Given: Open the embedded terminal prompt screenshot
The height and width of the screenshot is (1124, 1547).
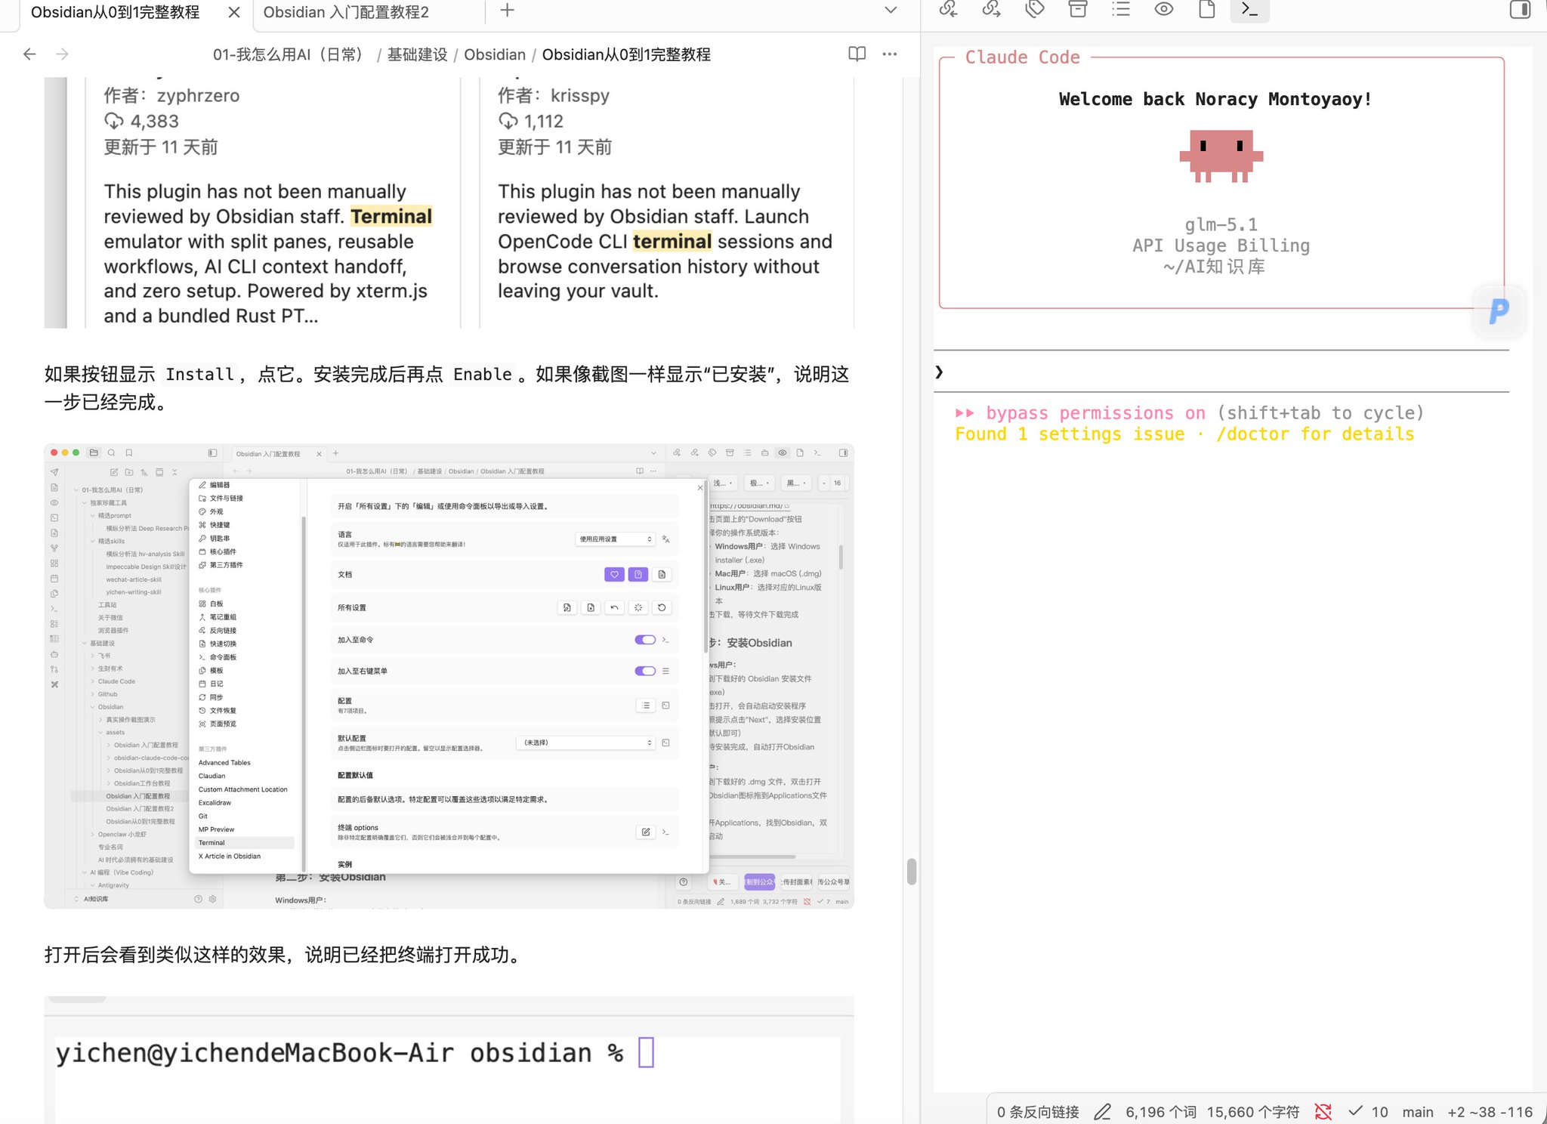Looking at the screenshot, I should coord(449,1060).
